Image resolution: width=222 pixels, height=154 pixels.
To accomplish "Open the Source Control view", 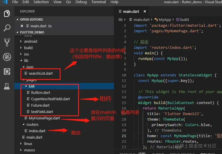I will pos(7,42).
